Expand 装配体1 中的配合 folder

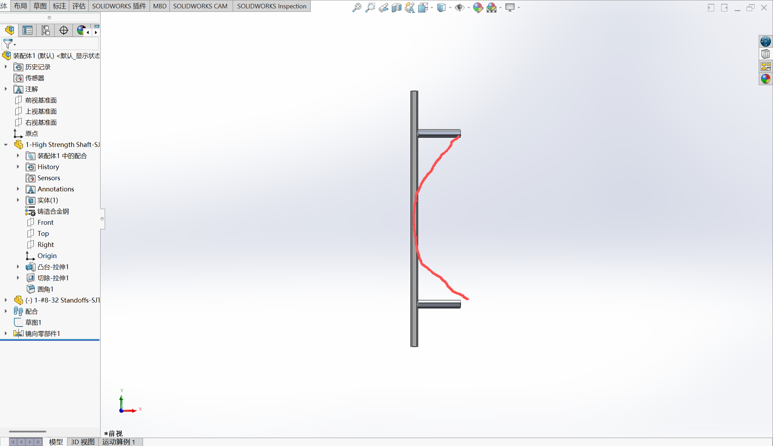click(18, 156)
